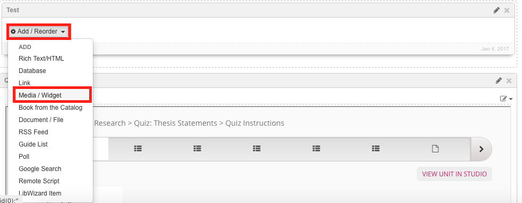Click the next arrow in unit navigation bar
This screenshot has width=522, height=203.
[481, 149]
